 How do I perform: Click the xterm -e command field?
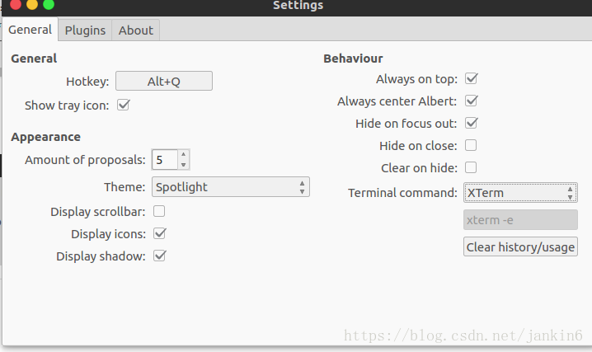[x=520, y=219]
